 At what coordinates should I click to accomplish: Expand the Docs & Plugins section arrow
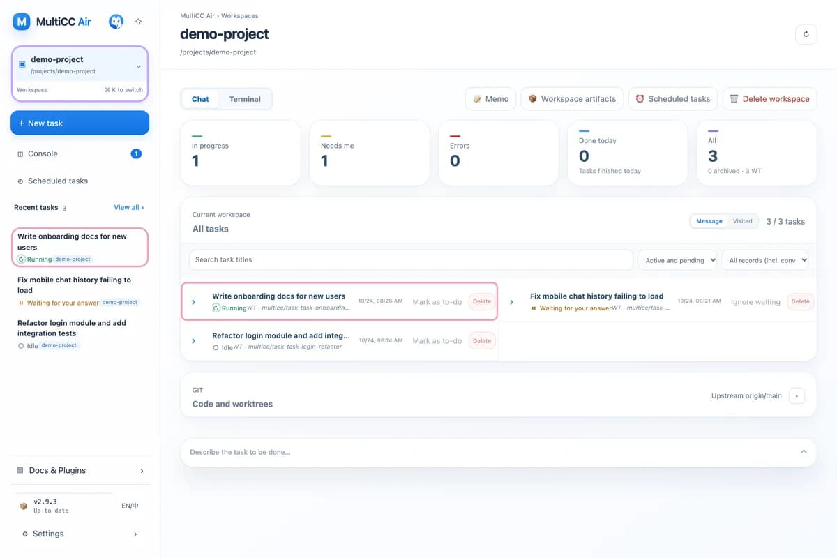pos(142,471)
